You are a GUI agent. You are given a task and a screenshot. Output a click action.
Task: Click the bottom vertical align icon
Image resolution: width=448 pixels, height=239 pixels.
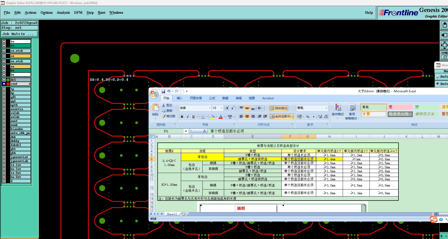click(x=253, y=108)
